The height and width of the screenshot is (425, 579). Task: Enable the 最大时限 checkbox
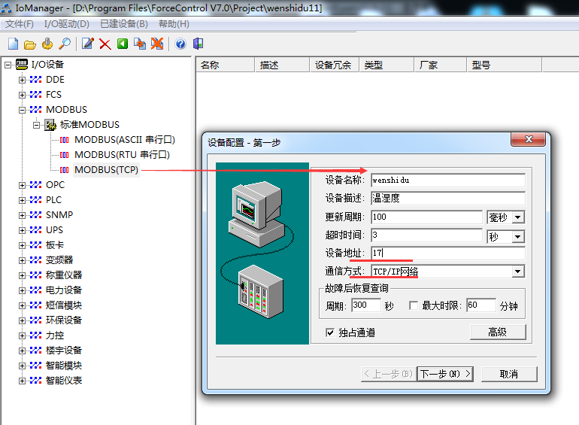[x=414, y=305]
